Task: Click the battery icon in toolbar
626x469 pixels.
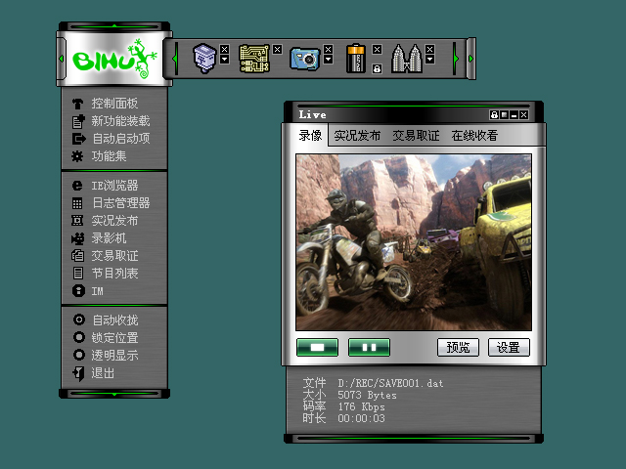Action: point(356,59)
